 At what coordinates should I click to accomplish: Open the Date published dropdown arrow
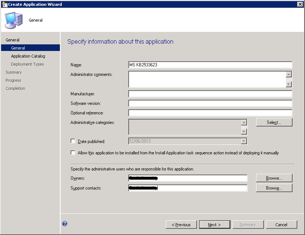(244, 141)
